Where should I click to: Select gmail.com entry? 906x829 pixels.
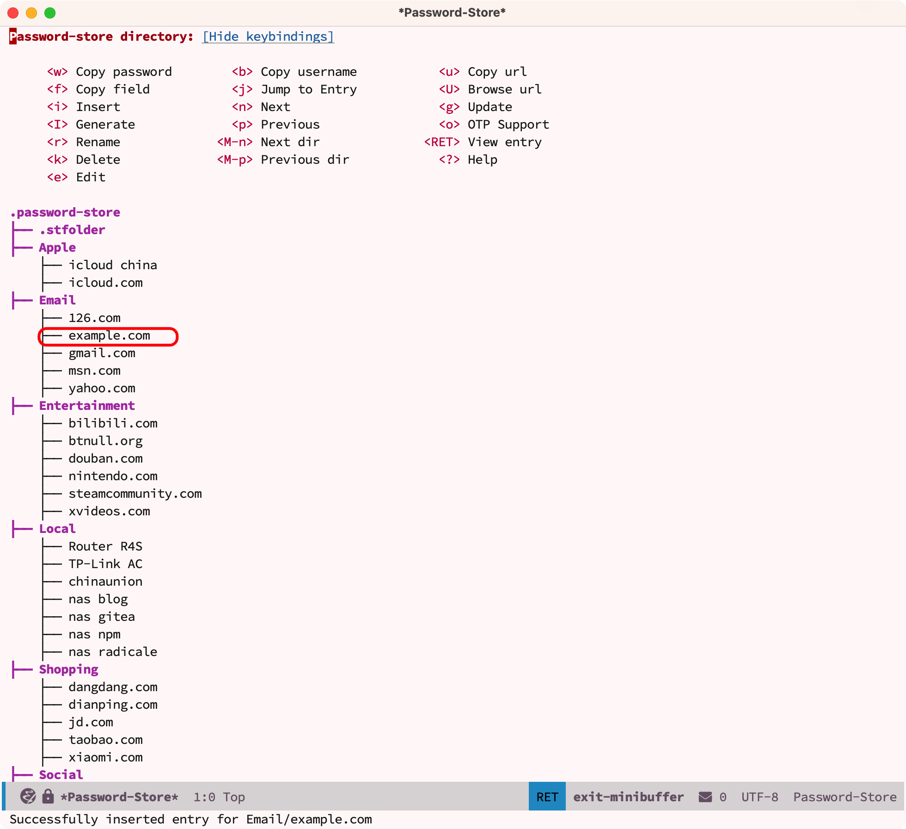102,353
